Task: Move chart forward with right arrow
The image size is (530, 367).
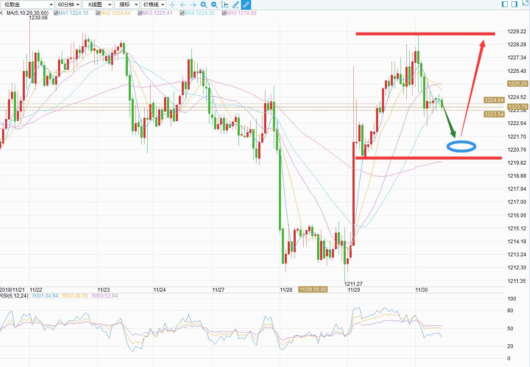Action: click(193, 5)
